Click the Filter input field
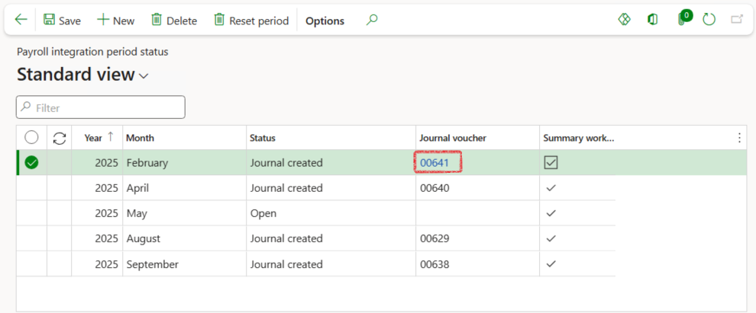 coord(101,107)
